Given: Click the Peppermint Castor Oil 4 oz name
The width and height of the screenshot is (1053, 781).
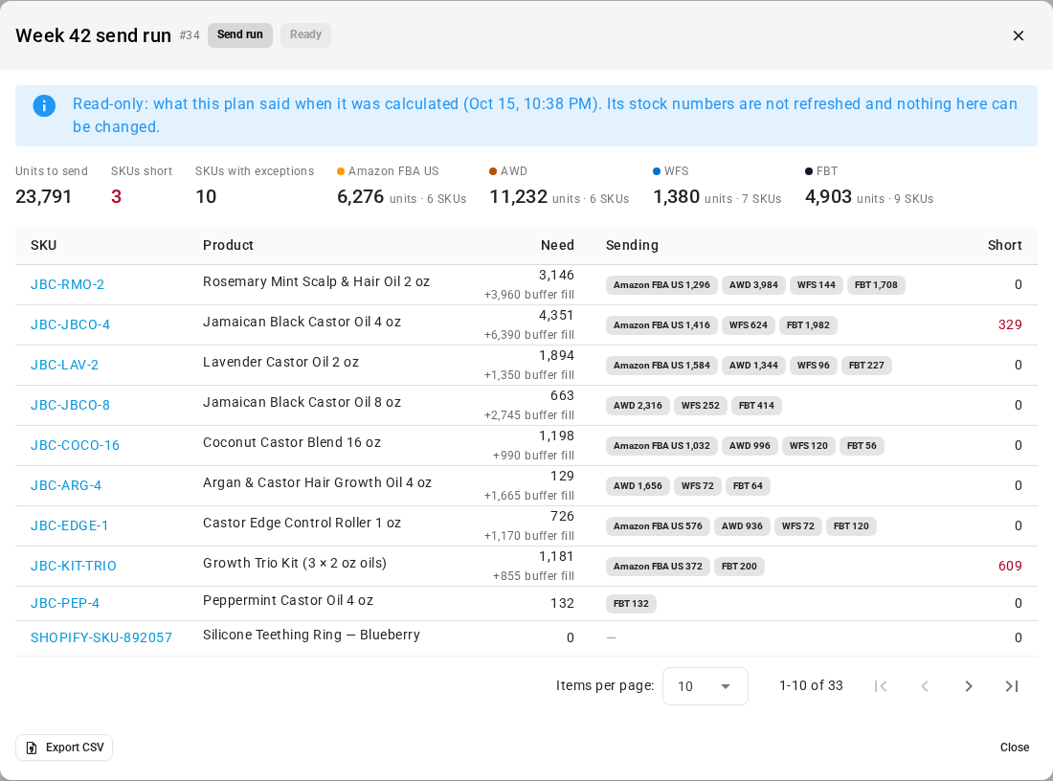Looking at the screenshot, I should click(287, 601).
